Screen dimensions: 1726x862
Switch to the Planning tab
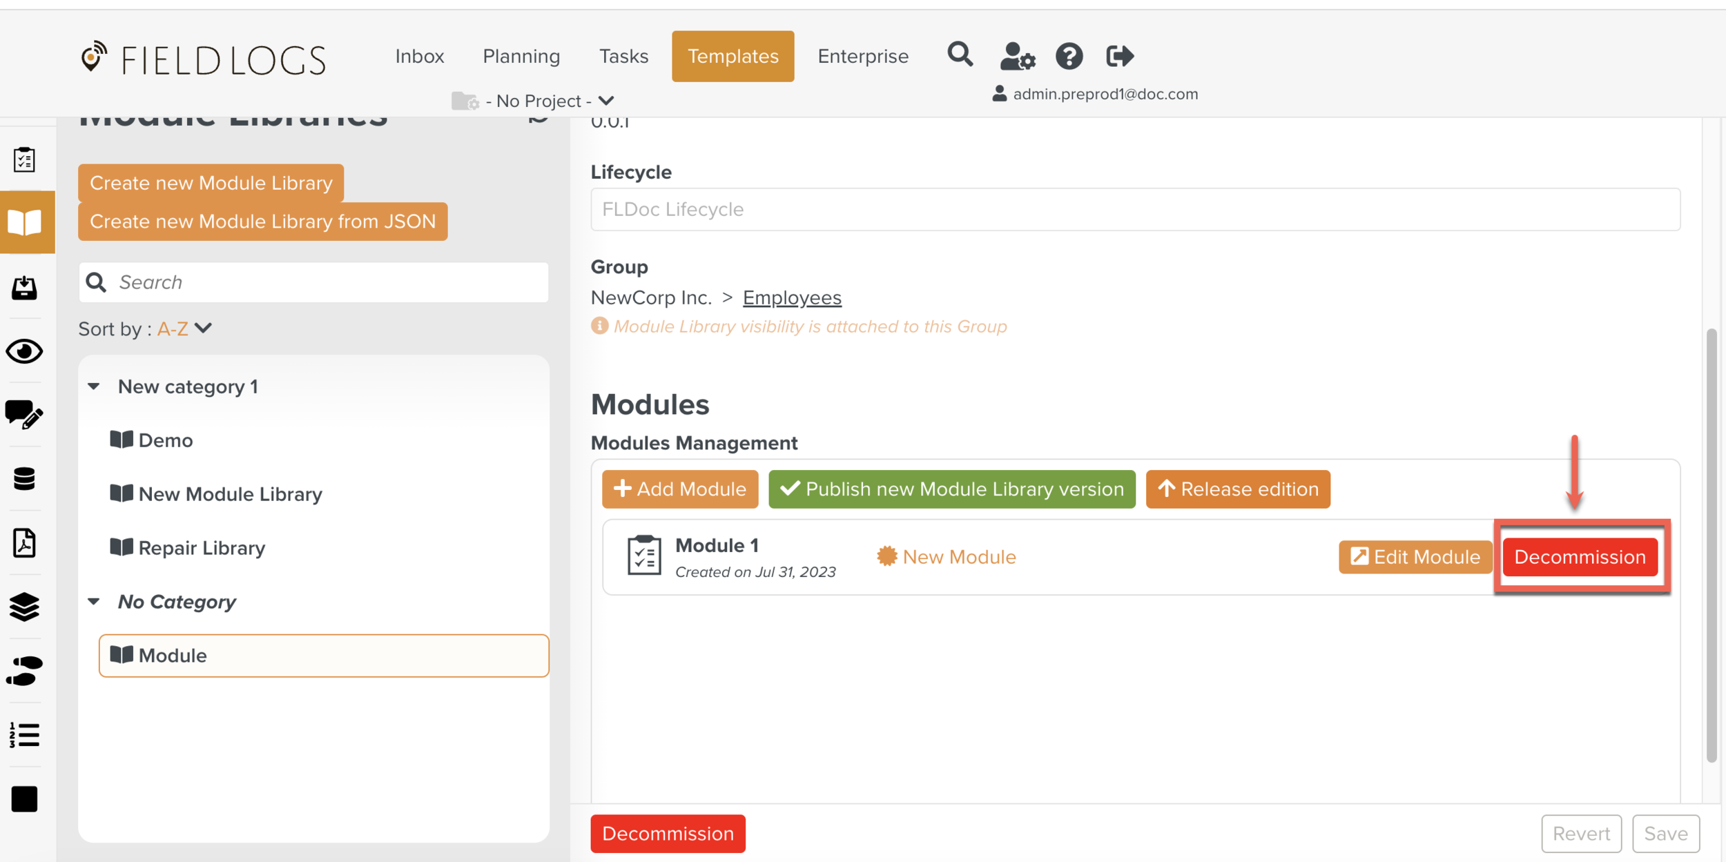click(521, 57)
